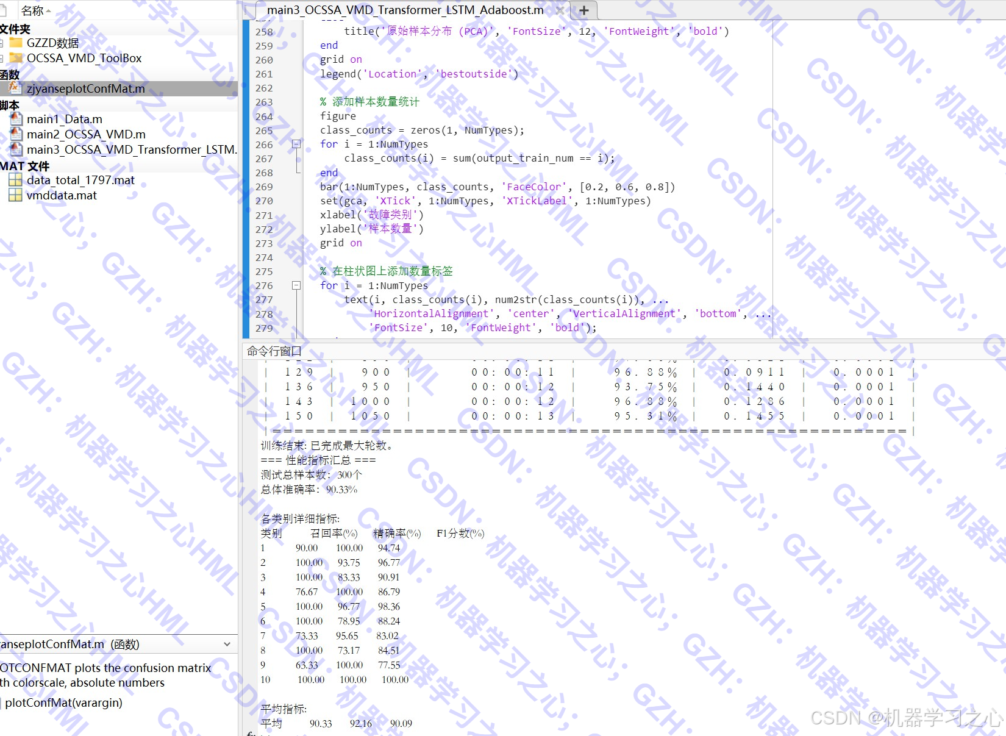Select data_total_1797.mat file
The width and height of the screenshot is (1006, 736).
coord(80,180)
